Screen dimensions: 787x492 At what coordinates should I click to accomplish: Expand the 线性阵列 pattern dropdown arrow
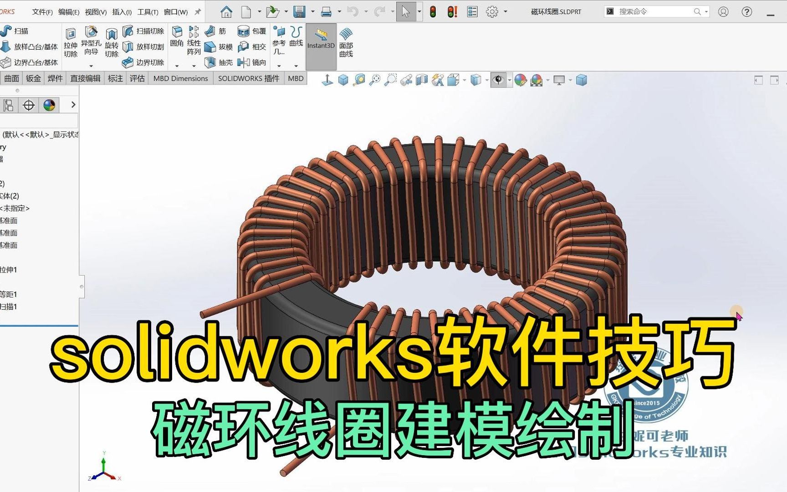[x=194, y=66]
